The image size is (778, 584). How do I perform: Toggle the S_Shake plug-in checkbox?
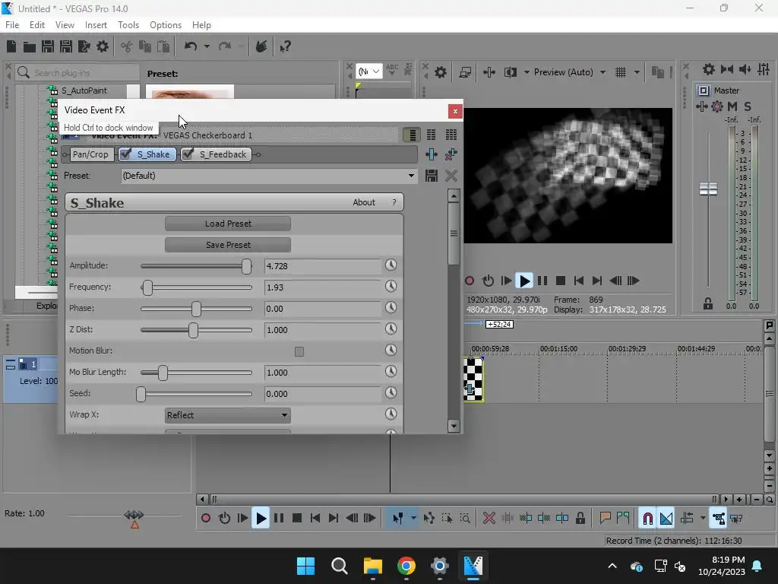125,154
